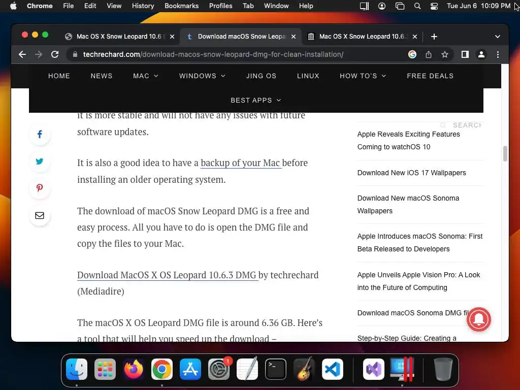Open Download macOS Sonoma DMG file article

(412, 313)
